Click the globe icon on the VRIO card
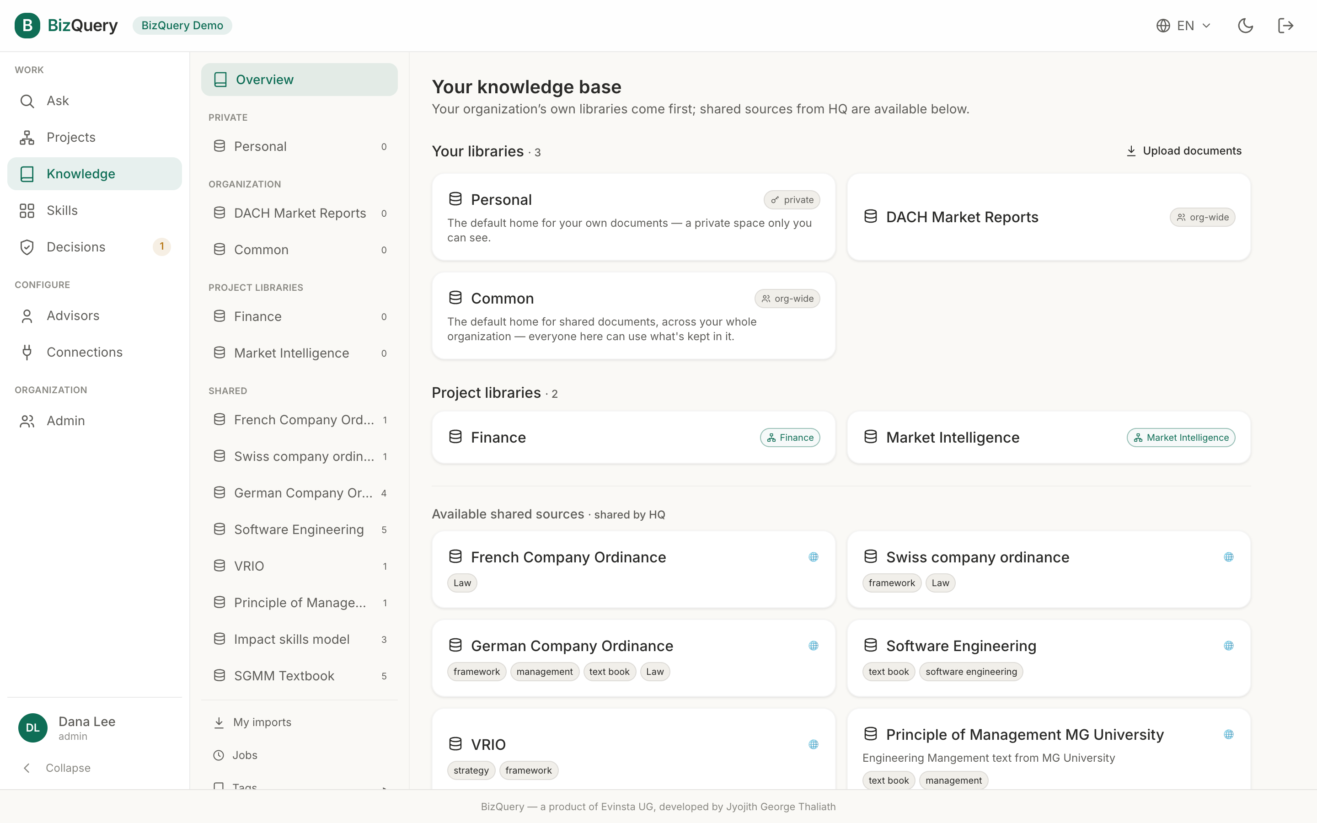The height and width of the screenshot is (823, 1317). pyautogui.click(x=814, y=744)
